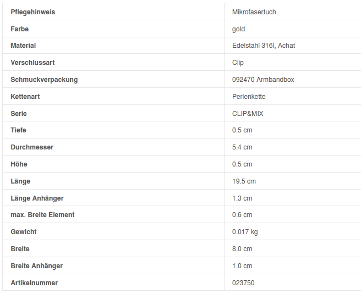Select the Höhe row label

pyautogui.click(x=19, y=164)
